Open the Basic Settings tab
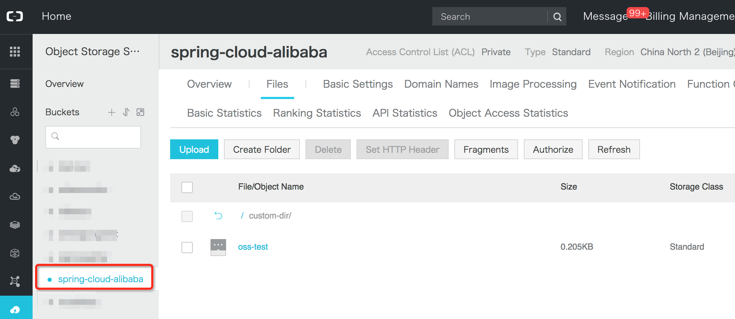735x319 pixels. pyautogui.click(x=358, y=84)
